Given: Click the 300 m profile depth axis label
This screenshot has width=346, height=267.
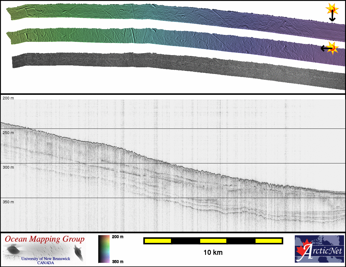Looking at the screenshot, I should point(8,167).
